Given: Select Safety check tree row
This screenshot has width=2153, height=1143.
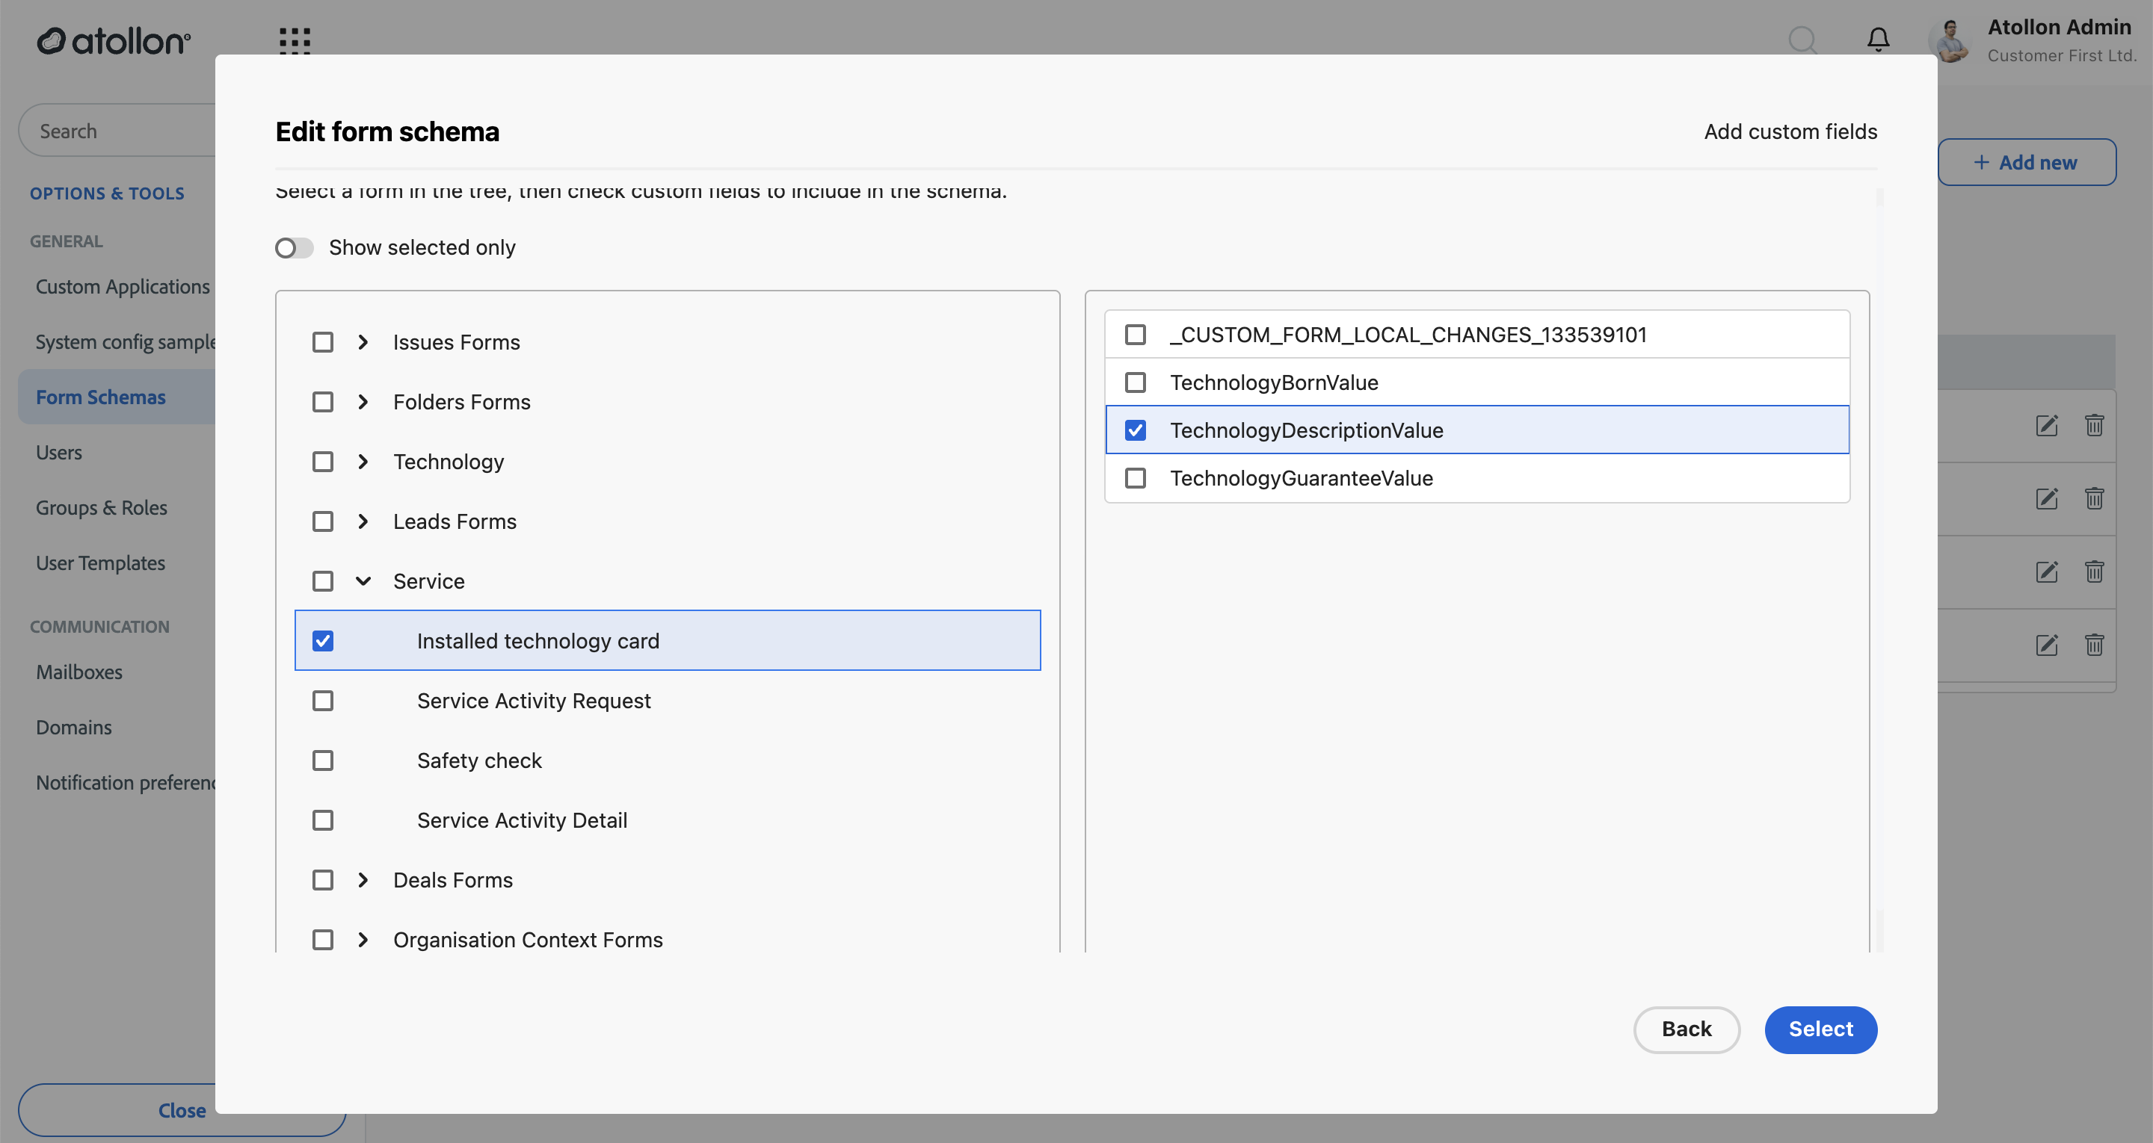Looking at the screenshot, I should point(667,761).
